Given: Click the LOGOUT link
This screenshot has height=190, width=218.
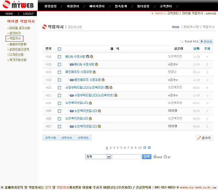Looking at the screenshot, I should coord(28,14).
